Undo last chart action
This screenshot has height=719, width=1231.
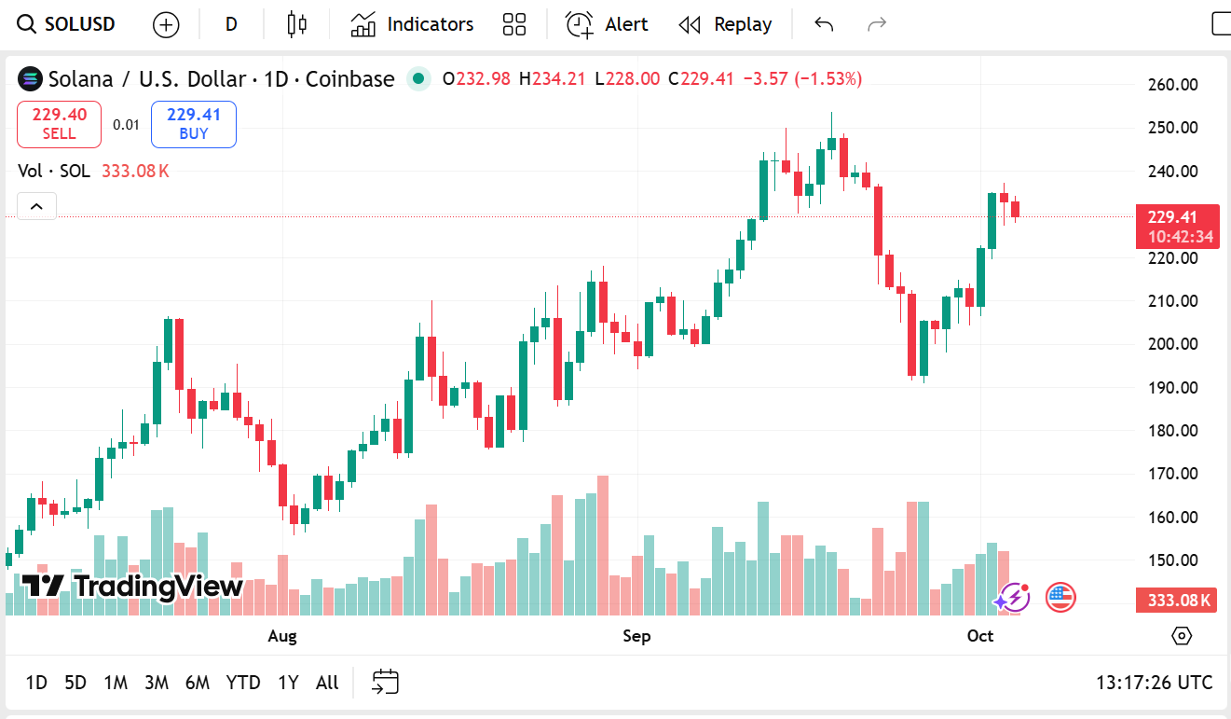click(824, 24)
